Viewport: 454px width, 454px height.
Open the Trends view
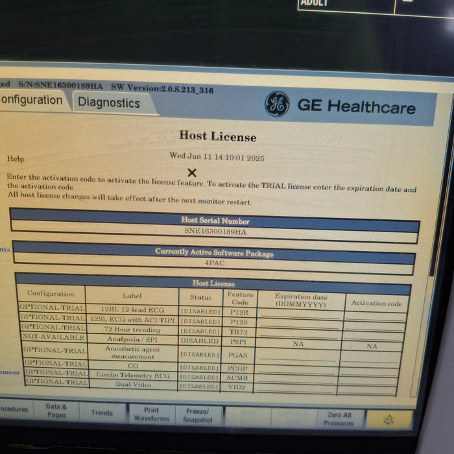coord(102,412)
